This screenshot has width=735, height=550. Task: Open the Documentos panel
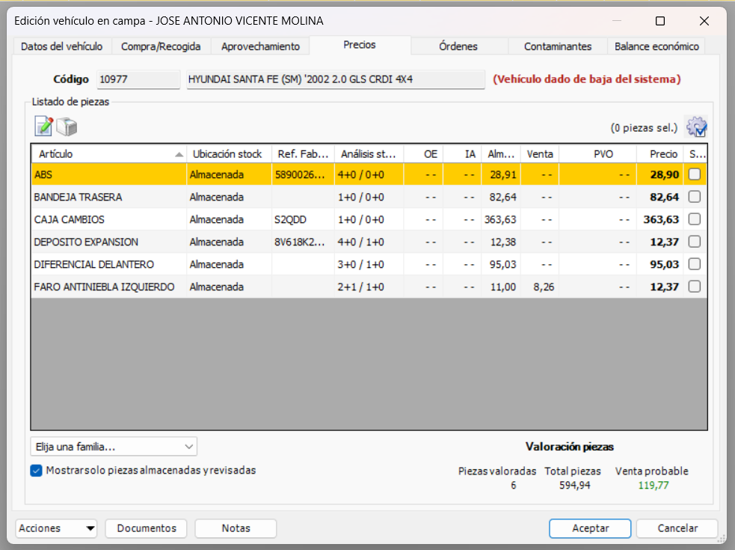(146, 528)
